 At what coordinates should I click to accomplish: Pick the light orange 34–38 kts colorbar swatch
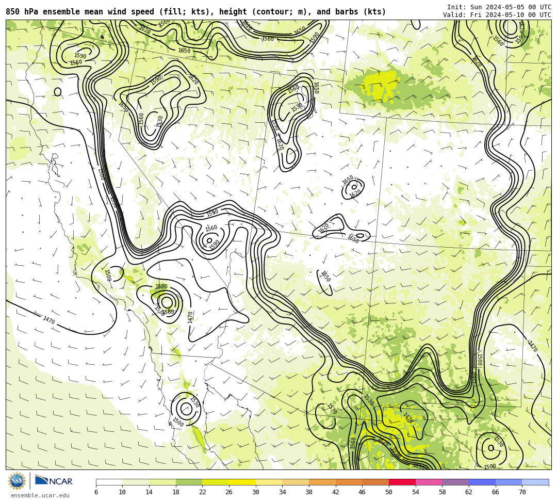tap(296, 482)
